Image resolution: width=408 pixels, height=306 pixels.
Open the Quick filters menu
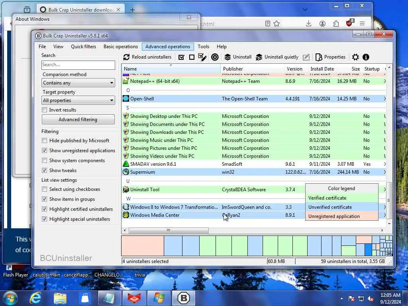[x=83, y=47]
